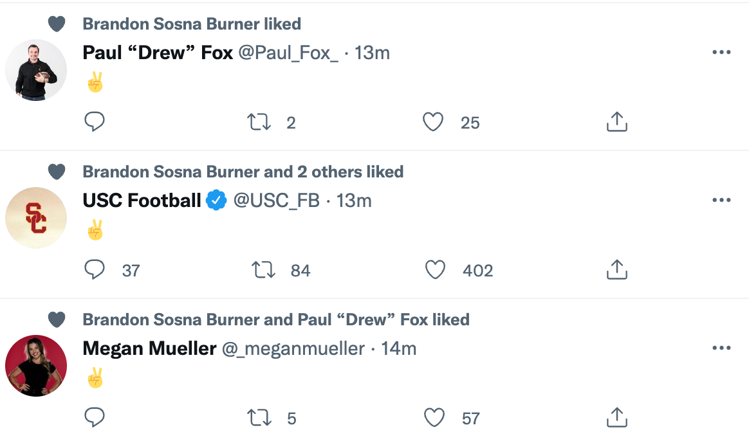The image size is (749, 441).
Task: Retweet Paul "Drew" Fox's tweet
Action: point(259,122)
